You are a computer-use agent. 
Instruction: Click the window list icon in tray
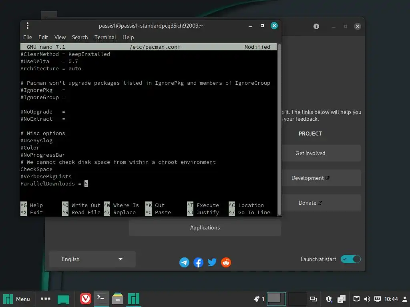click(x=313, y=299)
